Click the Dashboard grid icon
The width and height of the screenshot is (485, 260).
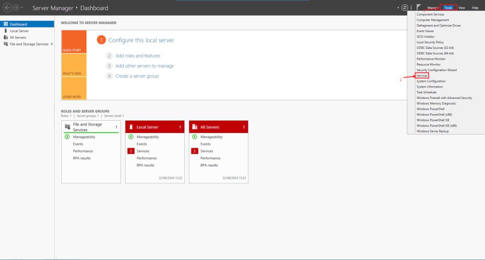[6, 24]
